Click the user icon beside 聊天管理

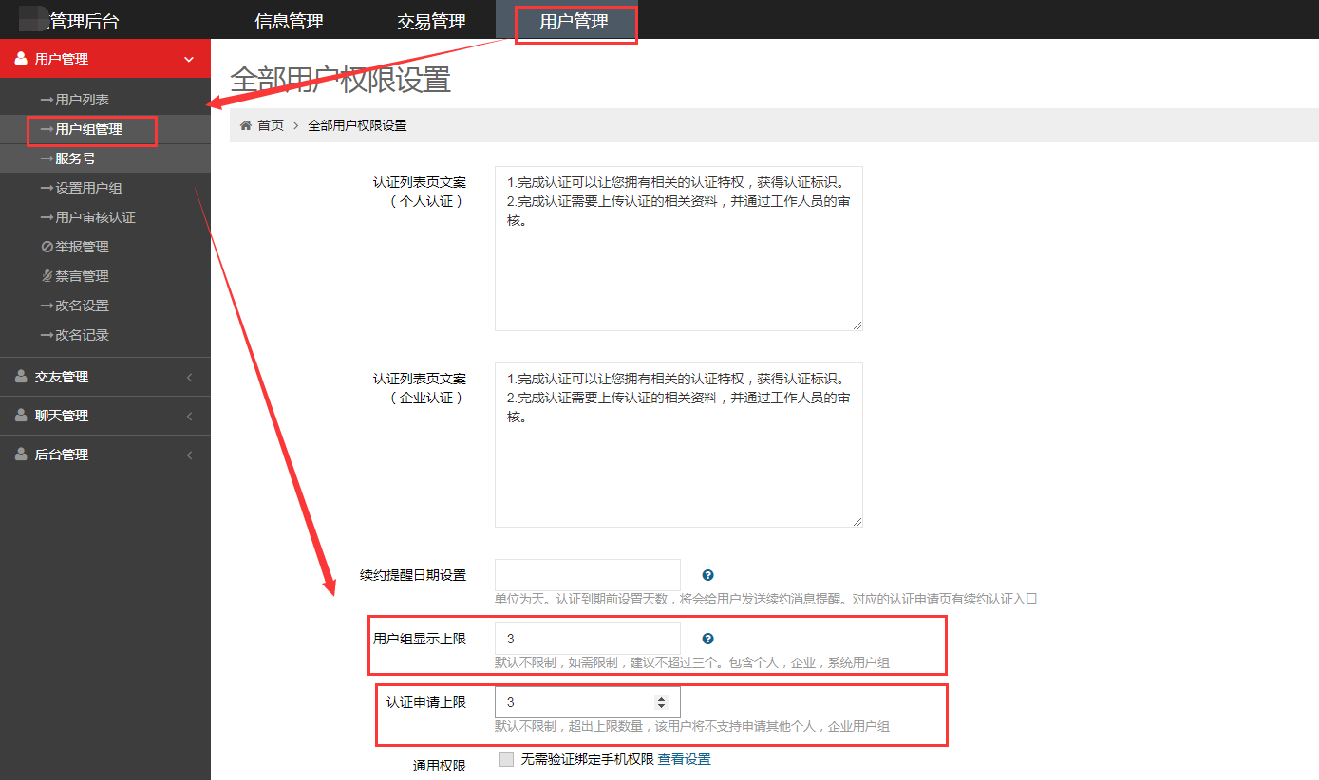[21, 416]
